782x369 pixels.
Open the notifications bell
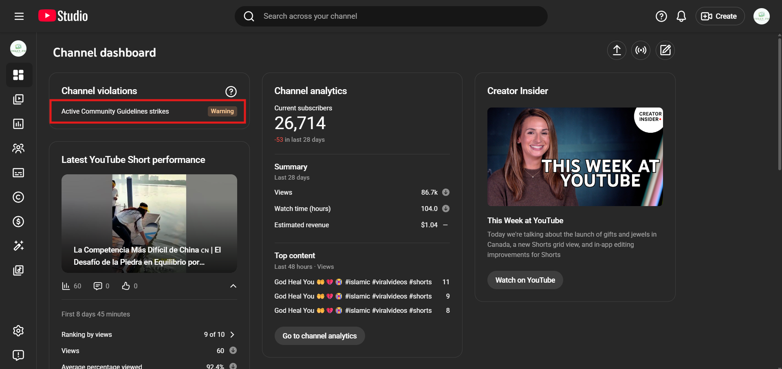click(681, 16)
